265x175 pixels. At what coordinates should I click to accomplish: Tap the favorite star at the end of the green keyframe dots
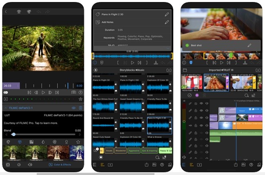click(x=81, y=99)
